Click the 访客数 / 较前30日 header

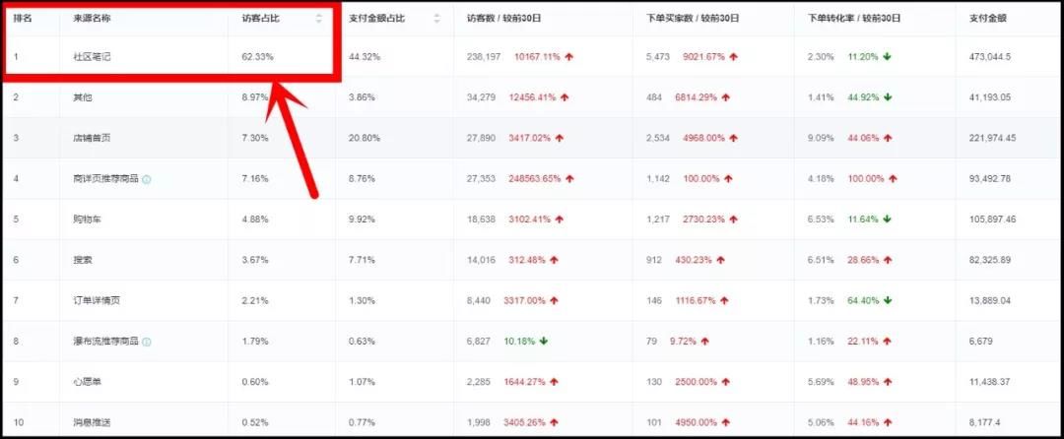point(505,19)
